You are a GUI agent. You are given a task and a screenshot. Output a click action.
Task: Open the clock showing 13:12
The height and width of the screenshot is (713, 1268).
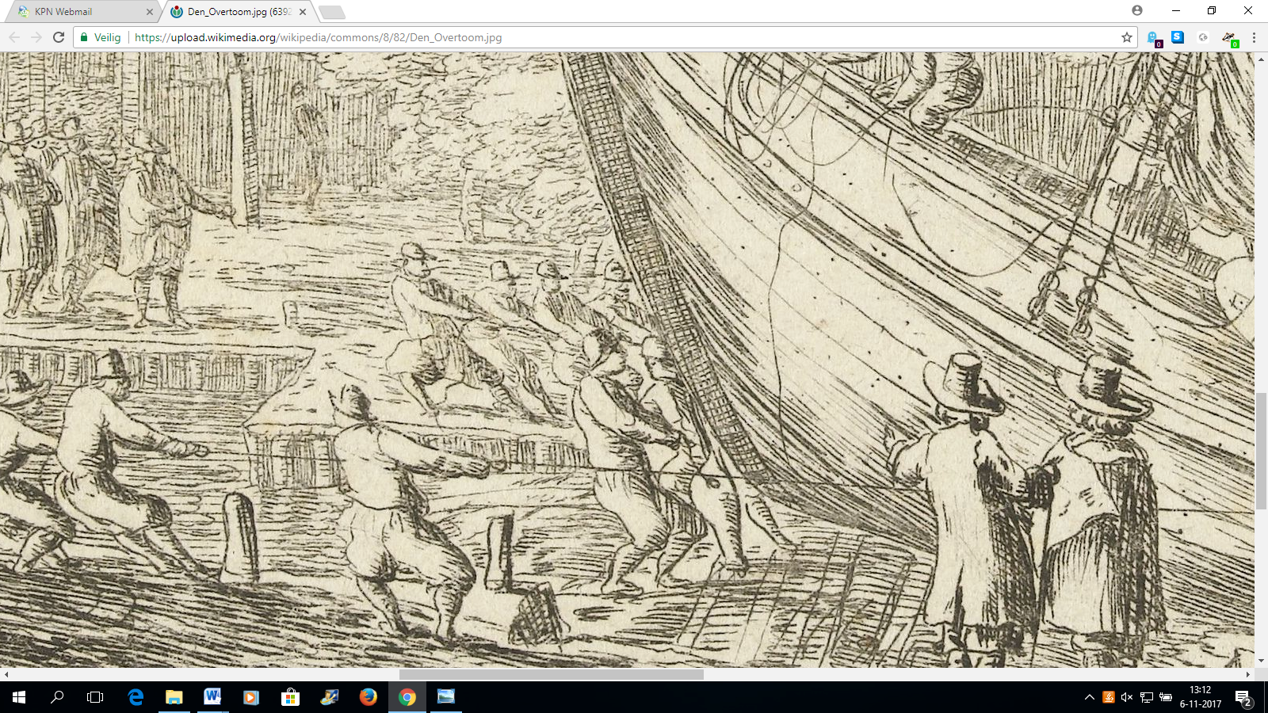pyautogui.click(x=1201, y=697)
